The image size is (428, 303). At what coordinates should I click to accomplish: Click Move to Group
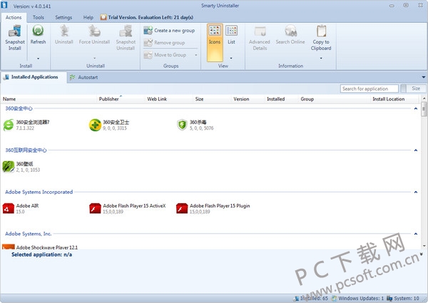click(165, 55)
